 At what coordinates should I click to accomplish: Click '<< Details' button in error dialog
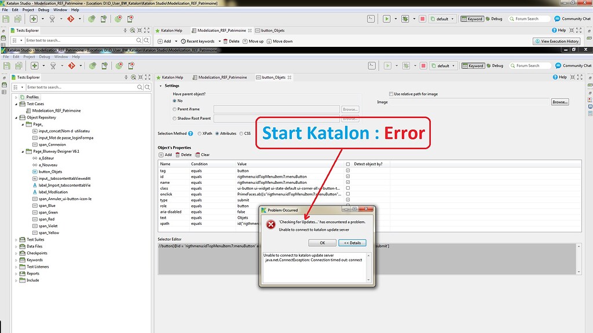(352, 243)
